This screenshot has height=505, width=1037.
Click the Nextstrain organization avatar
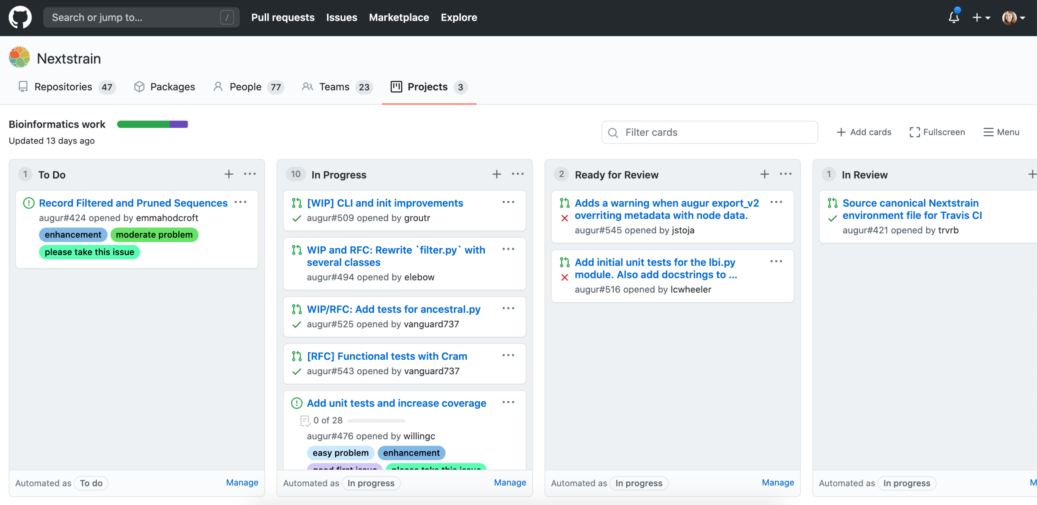(x=19, y=58)
